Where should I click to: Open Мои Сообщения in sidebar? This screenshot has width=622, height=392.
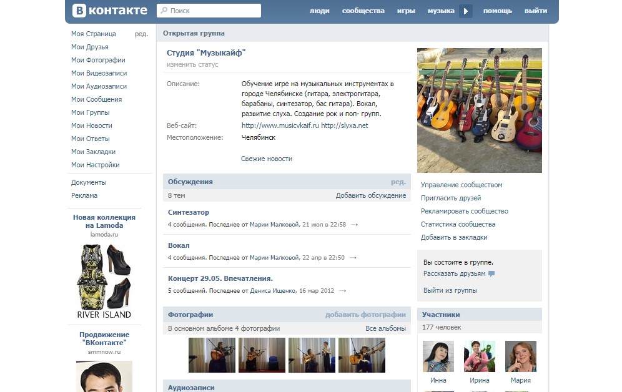click(96, 99)
